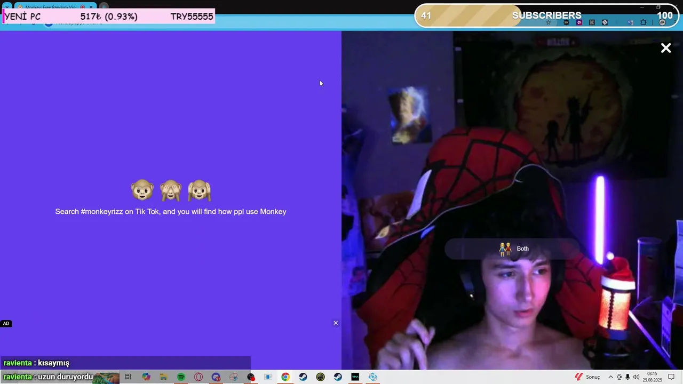683x384 pixels.
Task: Switch to Google Chrome on the taskbar
Action: (x=285, y=377)
